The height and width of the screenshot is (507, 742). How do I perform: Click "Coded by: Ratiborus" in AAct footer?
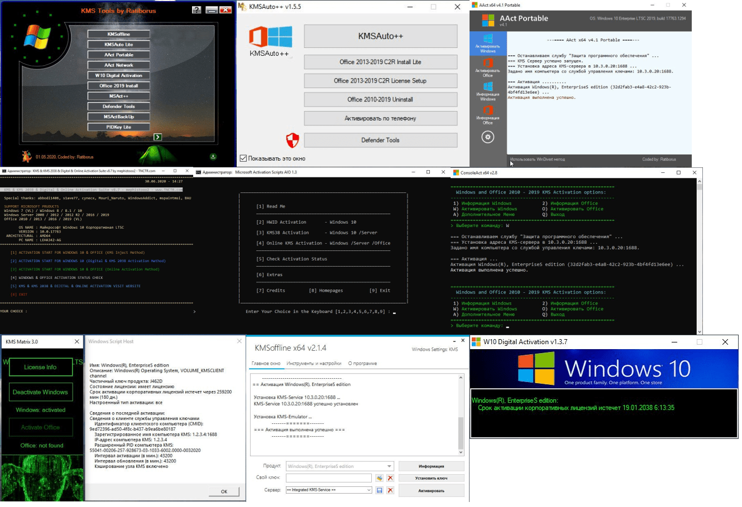tap(659, 160)
